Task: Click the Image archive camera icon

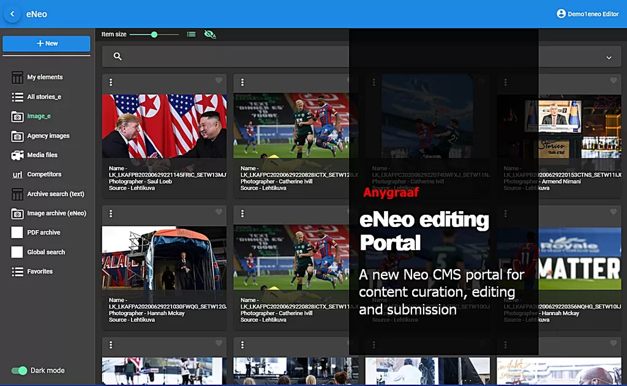Action: pyautogui.click(x=17, y=213)
